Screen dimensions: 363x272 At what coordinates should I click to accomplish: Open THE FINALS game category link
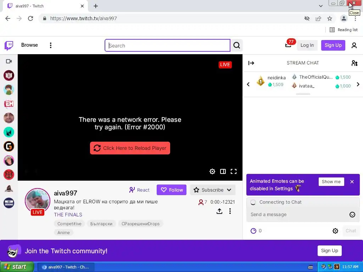pyautogui.click(x=68, y=215)
